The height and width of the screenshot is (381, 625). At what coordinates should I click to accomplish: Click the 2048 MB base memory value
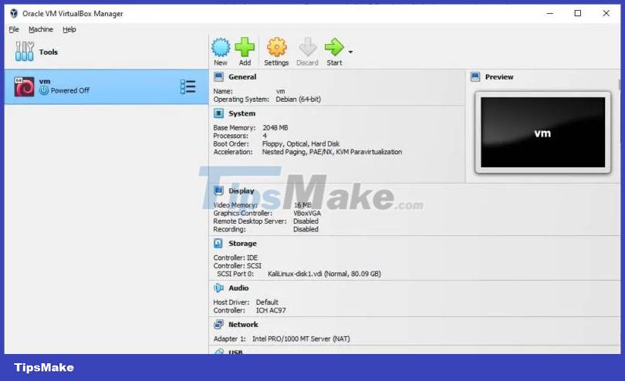tap(275, 127)
